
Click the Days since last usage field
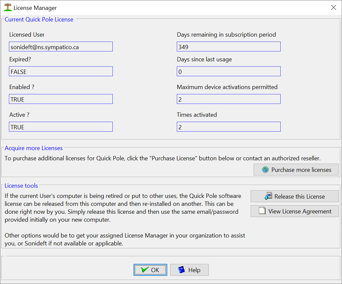(229, 71)
